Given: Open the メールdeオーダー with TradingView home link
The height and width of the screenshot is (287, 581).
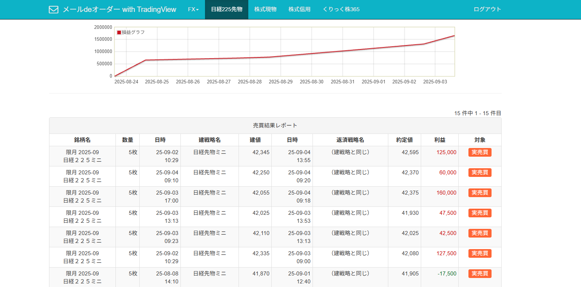Looking at the screenshot, I should click(119, 9).
